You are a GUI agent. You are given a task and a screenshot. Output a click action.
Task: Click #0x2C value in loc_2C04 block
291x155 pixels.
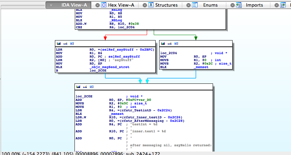tap(207, 64)
